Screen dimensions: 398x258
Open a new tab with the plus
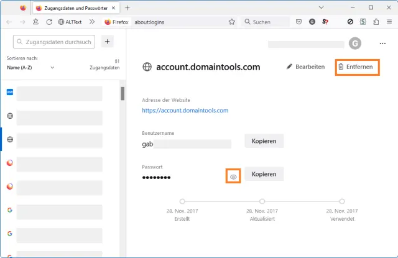[x=127, y=8]
